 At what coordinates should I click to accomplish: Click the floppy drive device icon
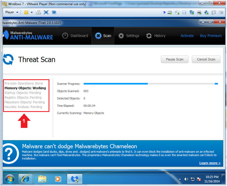(184, 12)
